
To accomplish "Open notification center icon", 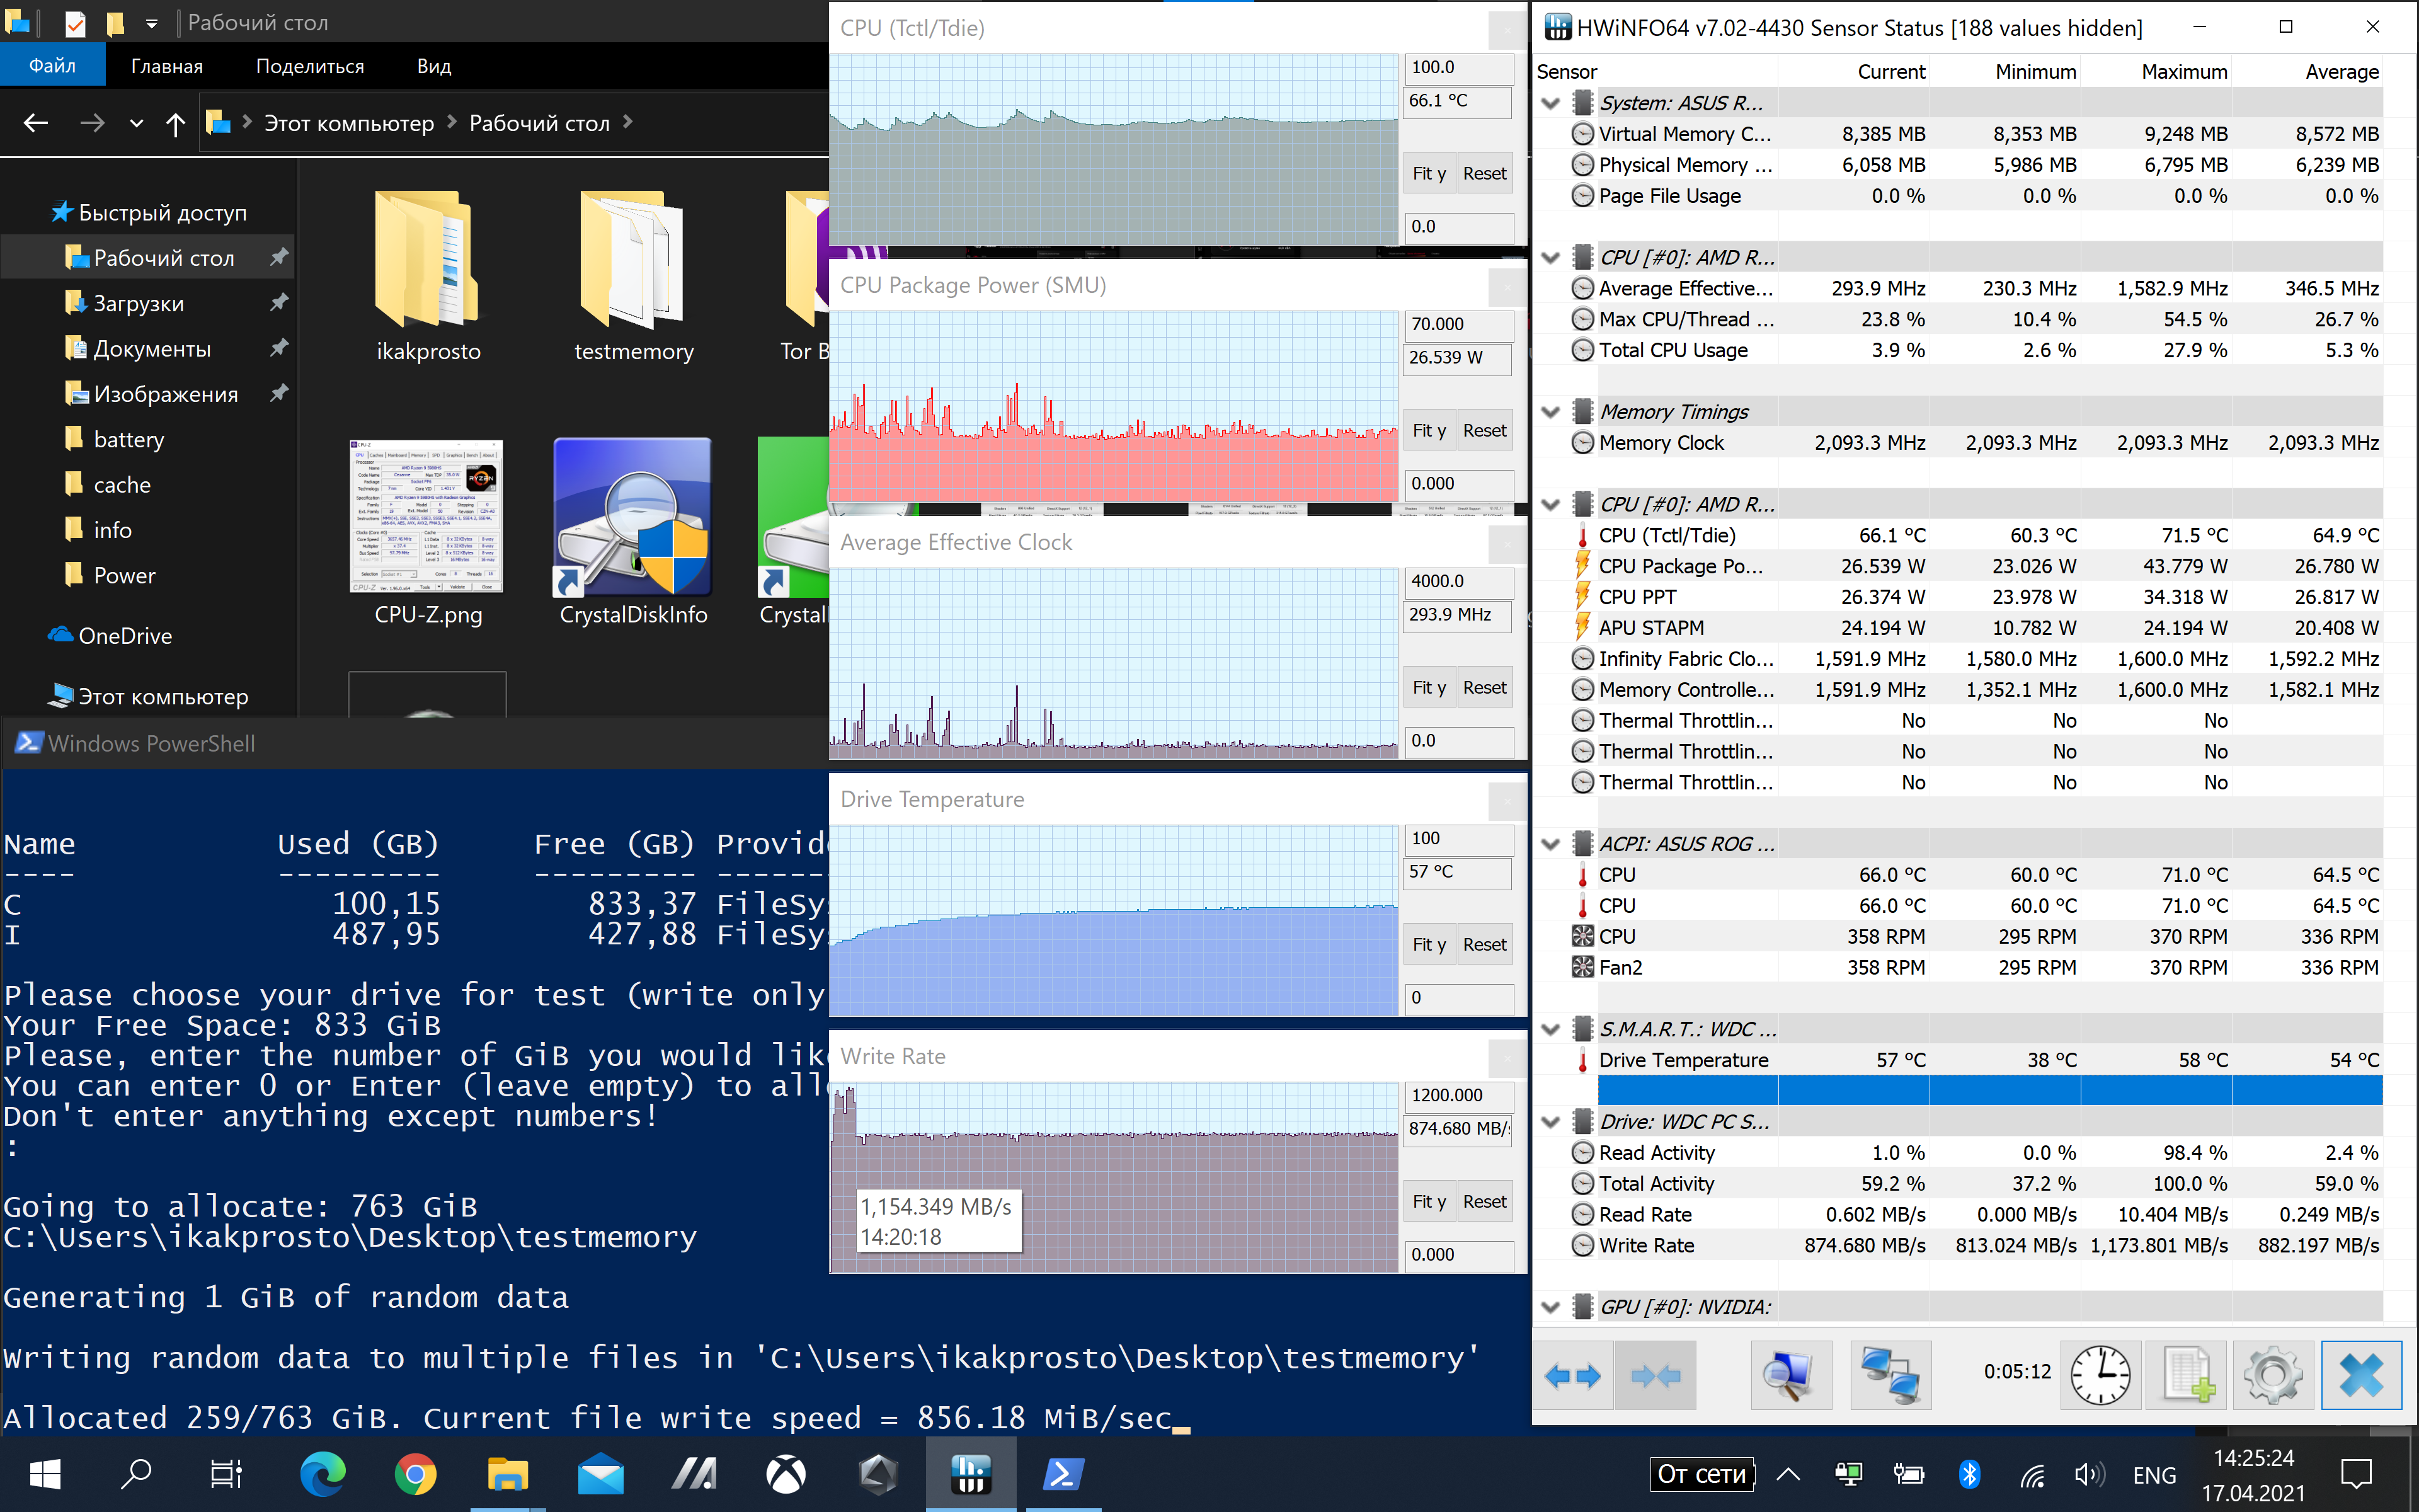I will tap(2356, 1474).
